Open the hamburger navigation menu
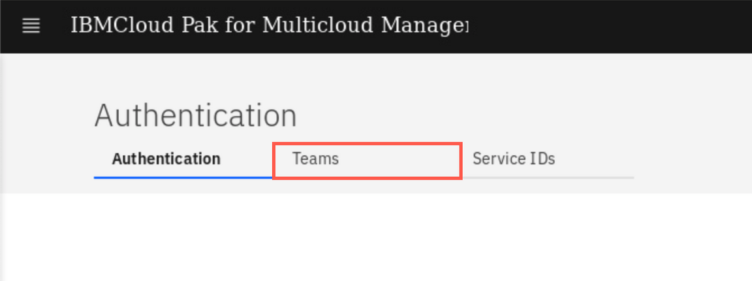Image resolution: width=752 pixels, height=281 pixels. tap(31, 26)
